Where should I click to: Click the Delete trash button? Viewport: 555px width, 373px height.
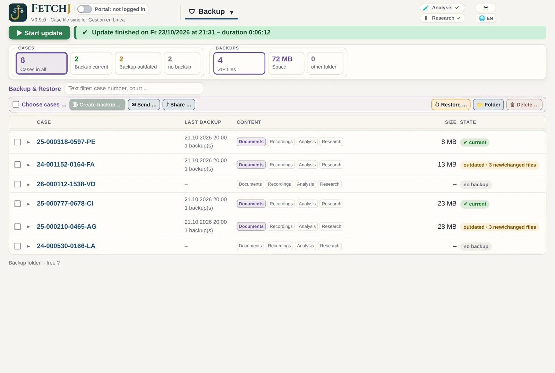pos(524,104)
